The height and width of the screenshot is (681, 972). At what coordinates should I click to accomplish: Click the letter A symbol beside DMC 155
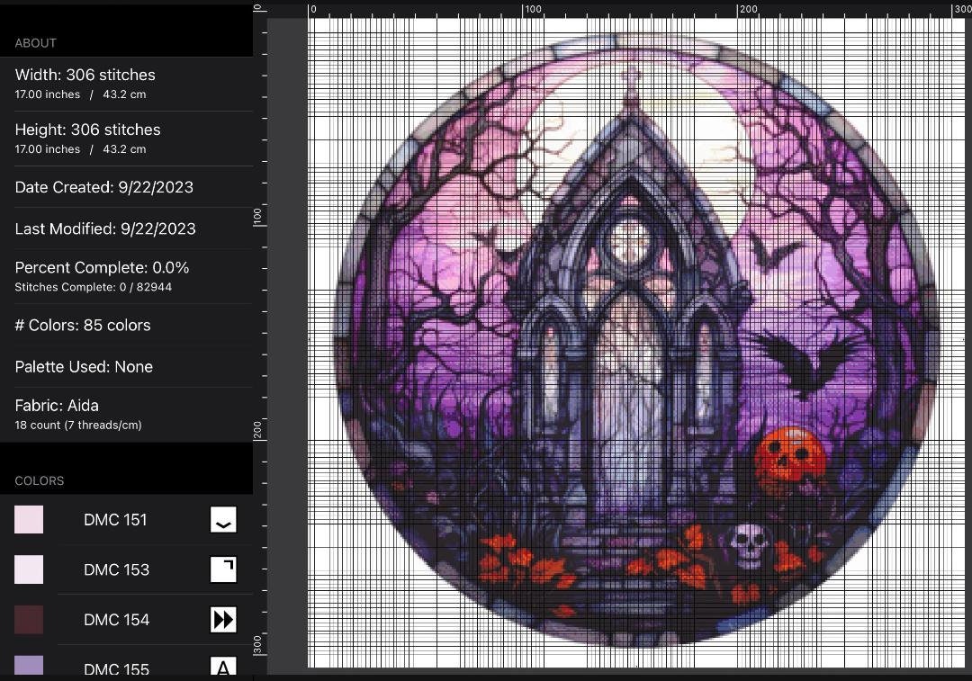222,668
